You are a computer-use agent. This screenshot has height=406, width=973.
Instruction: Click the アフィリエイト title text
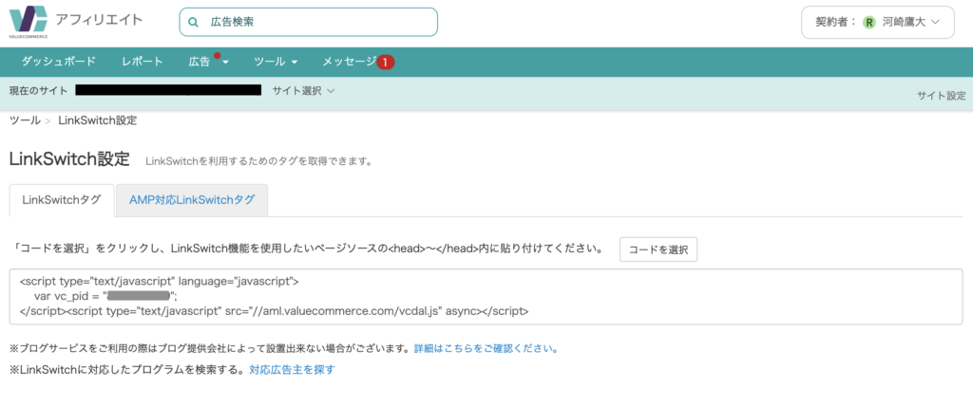99,20
